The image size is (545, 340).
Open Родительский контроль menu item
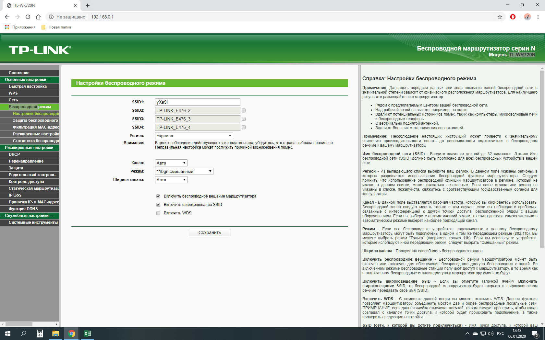pos(30,175)
